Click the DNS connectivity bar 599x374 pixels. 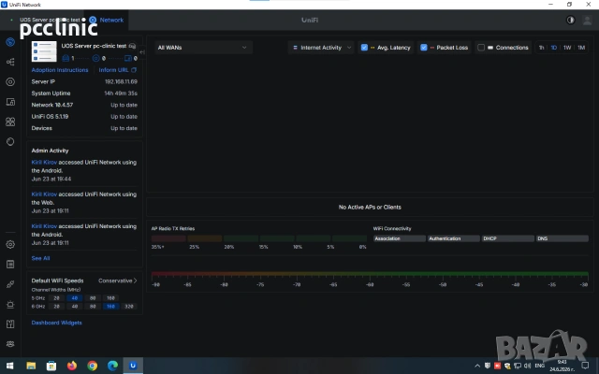[x=562, y=238]
